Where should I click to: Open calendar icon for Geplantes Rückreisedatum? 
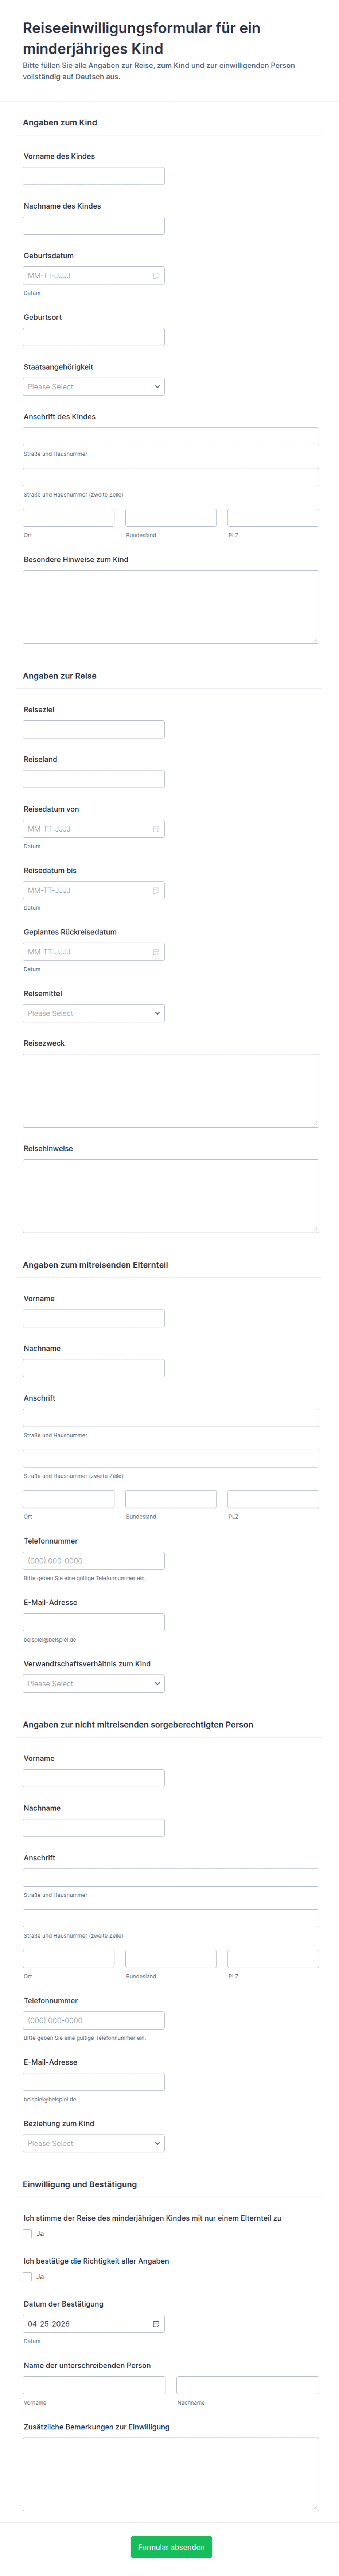click(156, 952)
